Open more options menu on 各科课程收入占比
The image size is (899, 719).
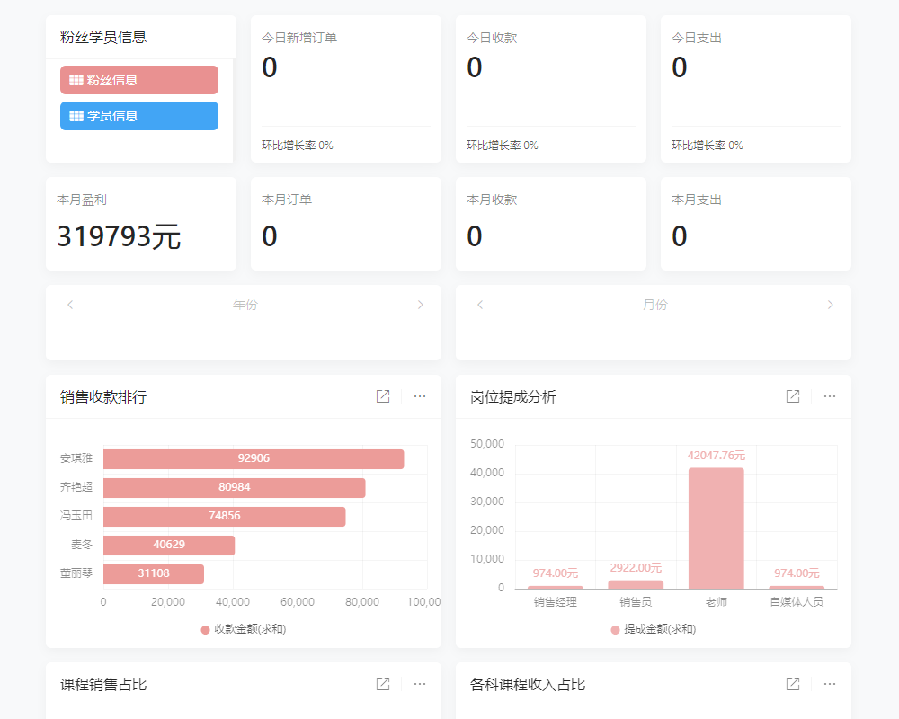click(x=829, y=683)
